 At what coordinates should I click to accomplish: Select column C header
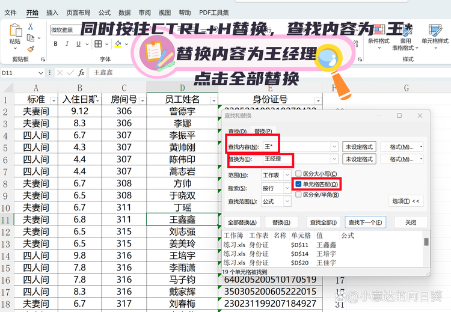[124, 88]
